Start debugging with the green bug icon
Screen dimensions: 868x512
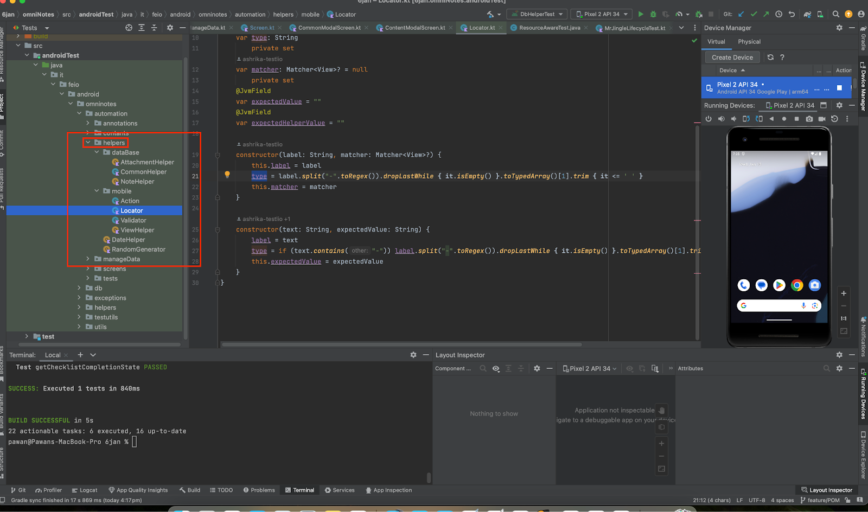(653, 14)
